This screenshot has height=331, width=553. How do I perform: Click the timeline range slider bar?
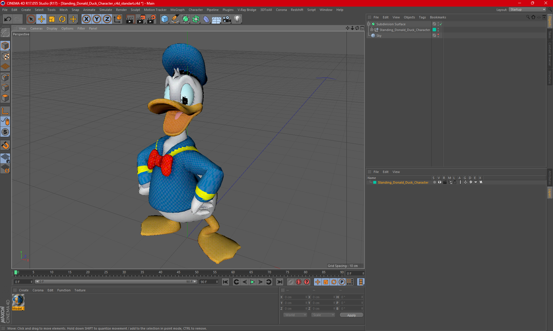116,282
